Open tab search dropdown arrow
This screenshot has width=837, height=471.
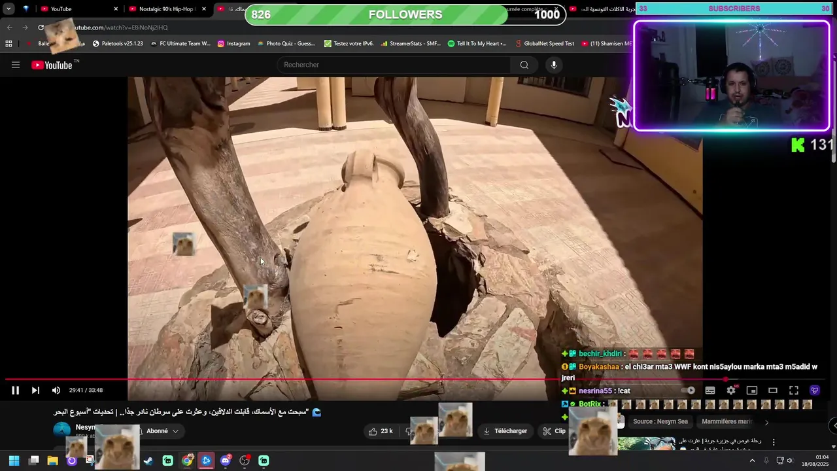pos(9,9)
